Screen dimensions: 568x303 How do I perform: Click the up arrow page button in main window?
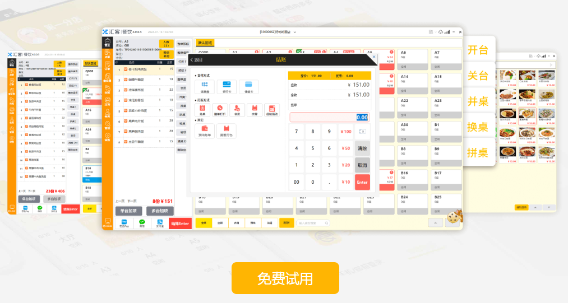[436, 223]
